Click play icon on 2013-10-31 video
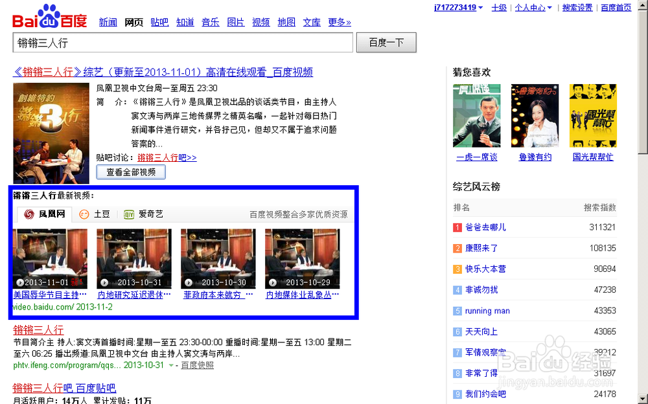The image size is (648, 404). pos(104,282)
